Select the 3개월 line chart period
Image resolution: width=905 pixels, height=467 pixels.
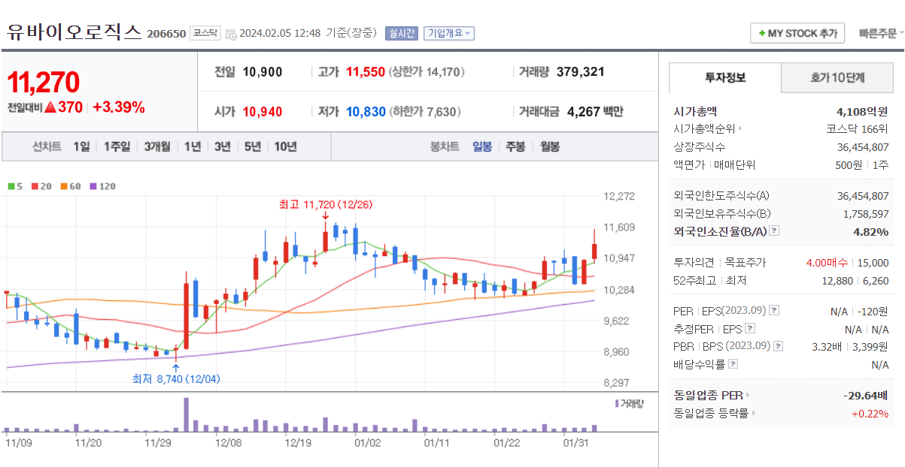tap(157, 146)
